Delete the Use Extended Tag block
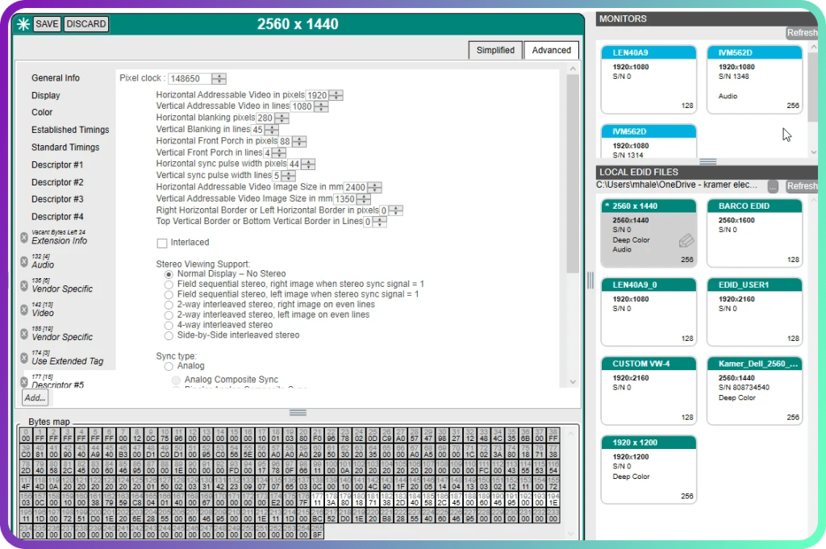Screen dimensions: 826x549 [x=24, y=358]
